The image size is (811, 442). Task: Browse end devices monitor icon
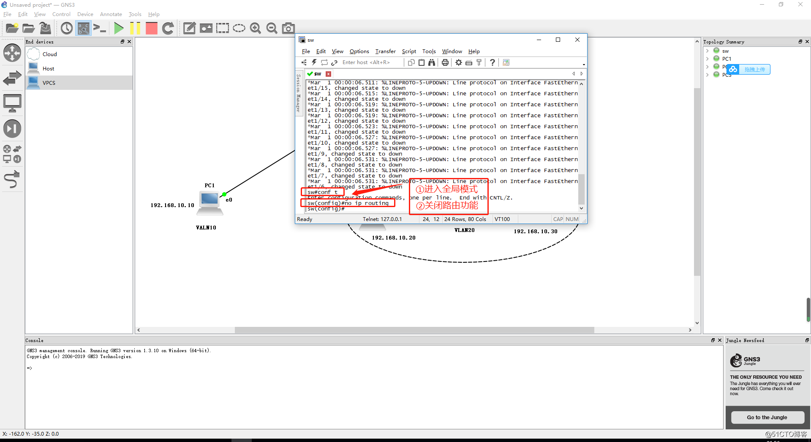coord(12,103)
